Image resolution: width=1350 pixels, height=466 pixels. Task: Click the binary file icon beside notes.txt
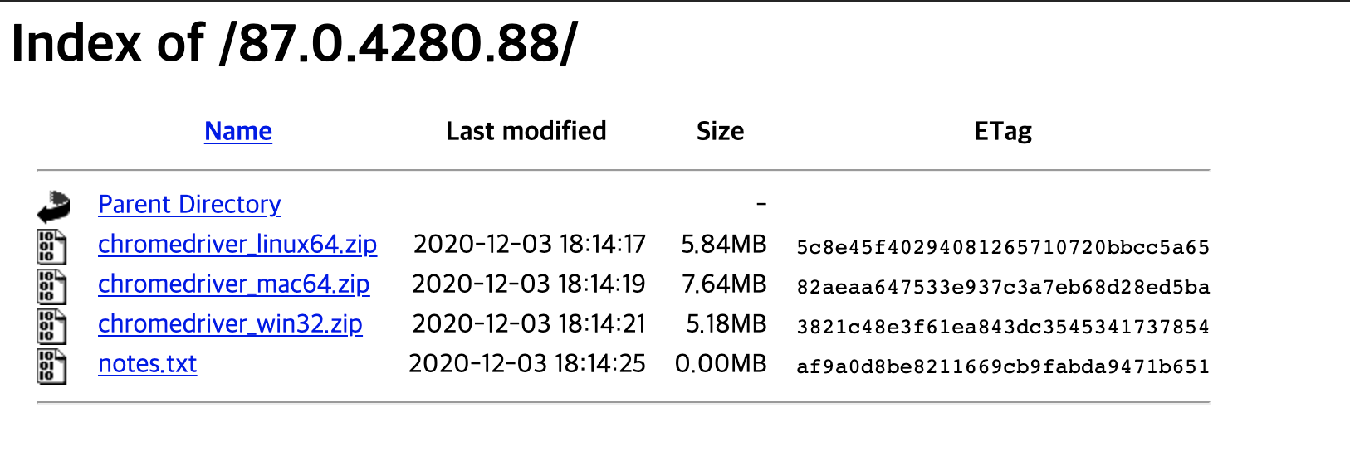51,366
